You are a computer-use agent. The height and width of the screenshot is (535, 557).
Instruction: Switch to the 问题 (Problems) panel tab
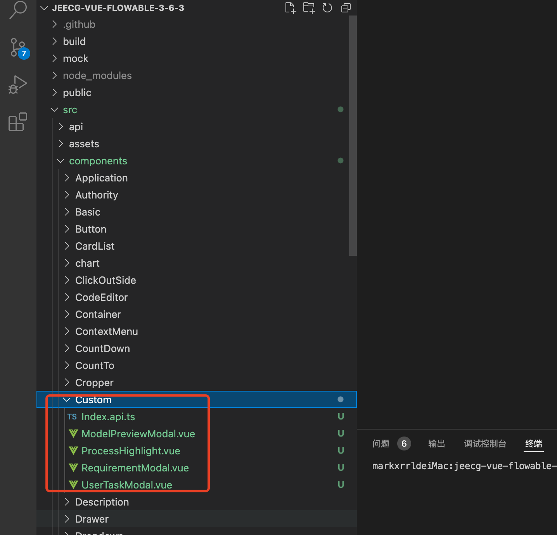pyautogui.click(x=381, y=444)
